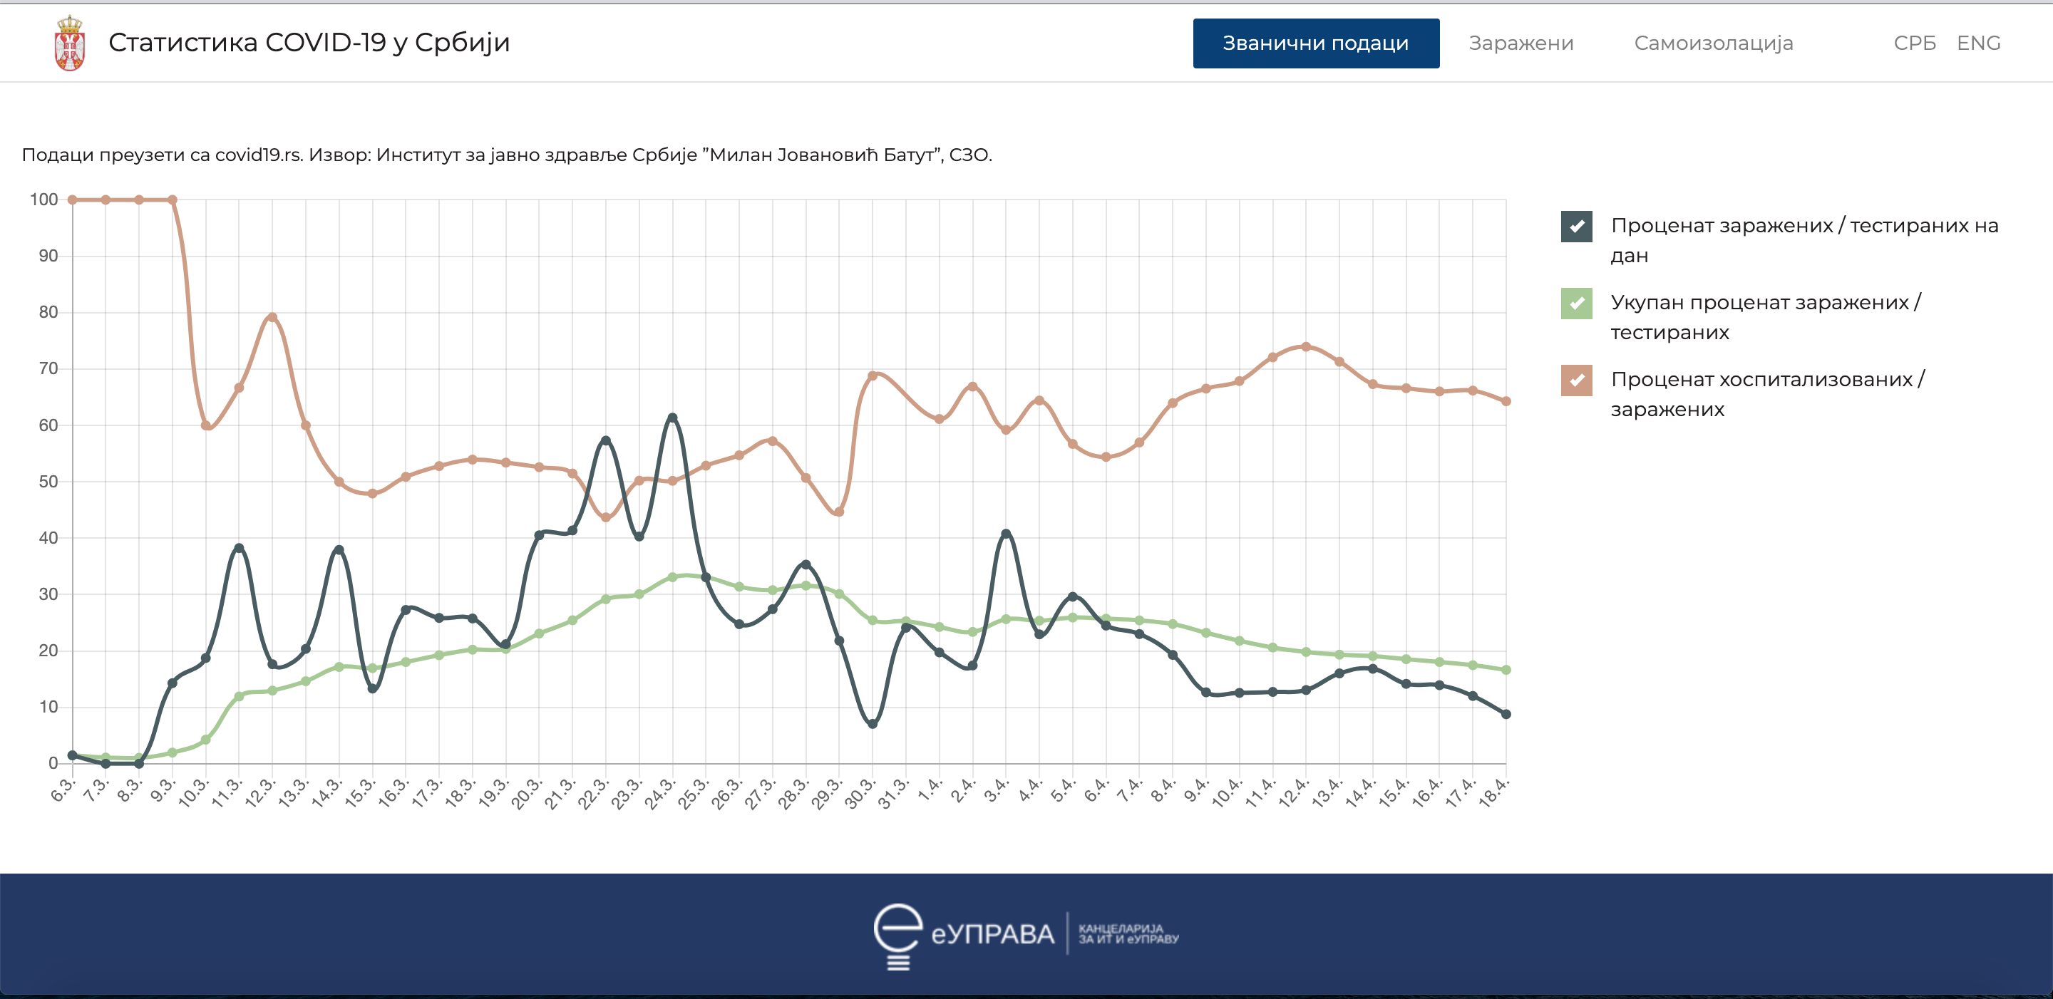Viewport: 2053px width, 999px height.
Task: Switch to the Заражени tab
Action: (x=1520, y=43)
